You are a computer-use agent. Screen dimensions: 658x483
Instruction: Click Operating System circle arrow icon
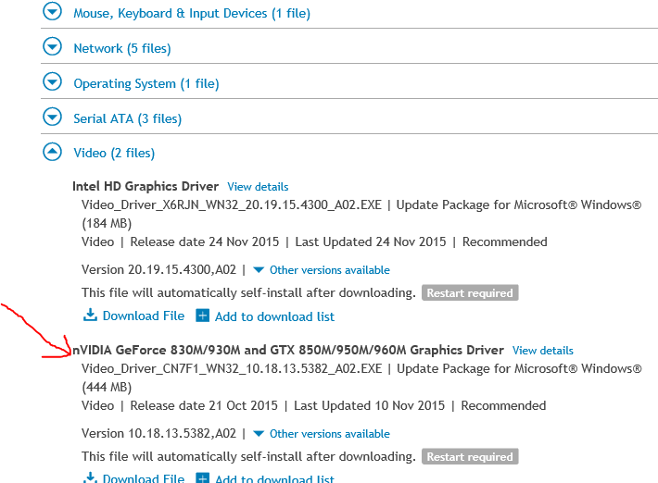tap(53, 81)
